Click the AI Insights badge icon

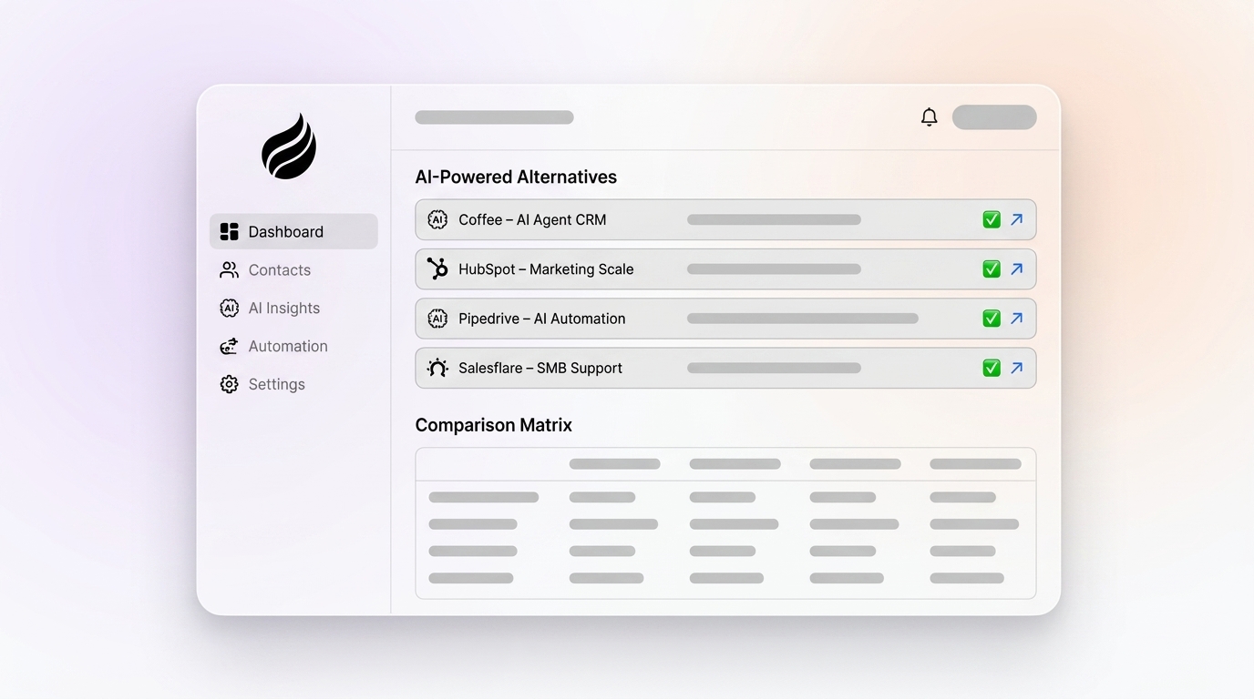coord(230,309)
